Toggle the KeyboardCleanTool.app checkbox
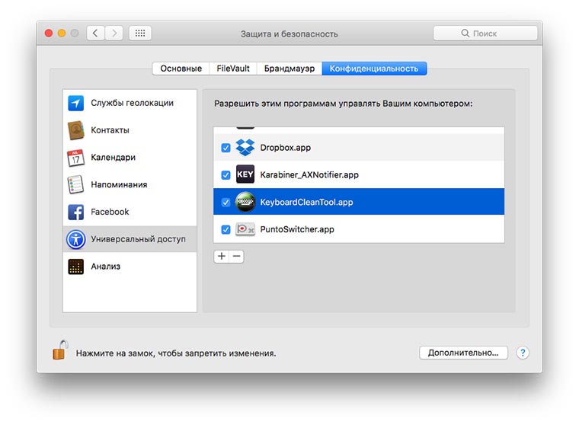Image resolution: width=579 pixels, height=425 pixels. [x=226, y=202]
